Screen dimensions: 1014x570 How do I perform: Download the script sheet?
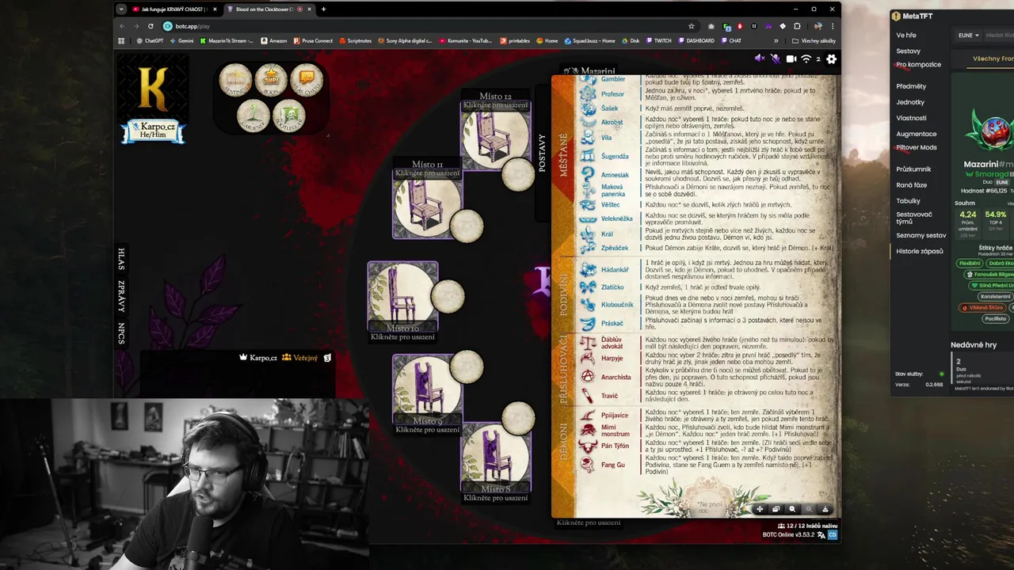click(825, 509)
